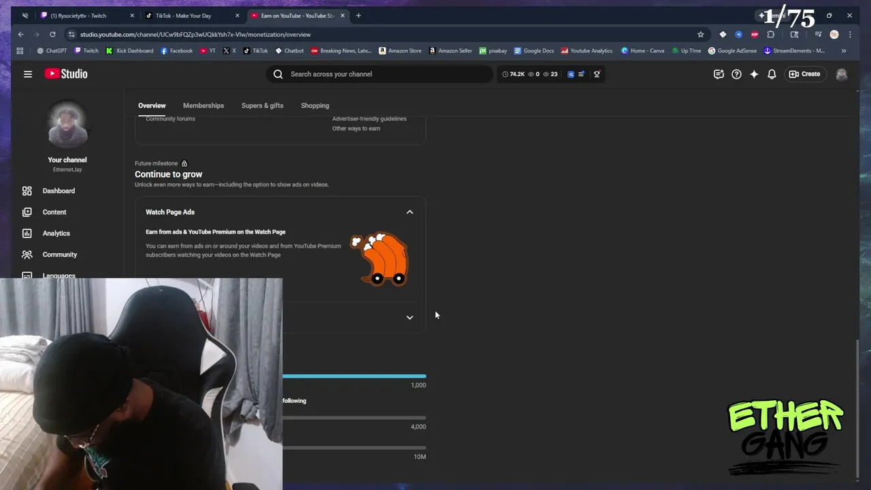The height and width of the screenshot is (490, 871).
Task: Open the YouTube Studio hamburger menu
Action: 28,74
